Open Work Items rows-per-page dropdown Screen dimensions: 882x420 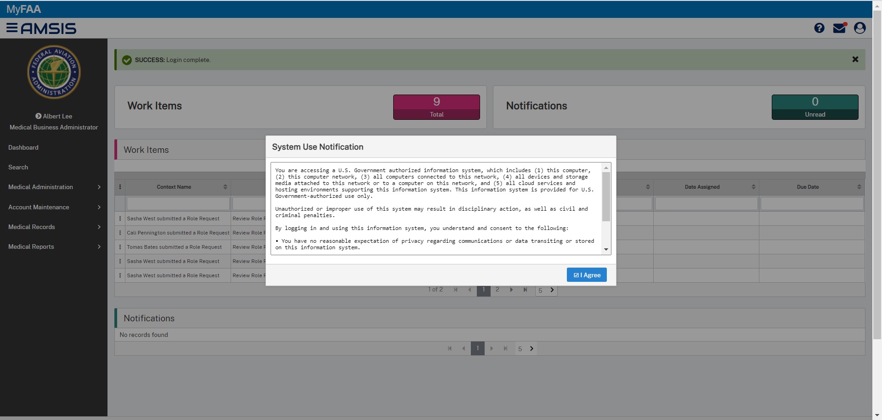(x=546, y=290)
